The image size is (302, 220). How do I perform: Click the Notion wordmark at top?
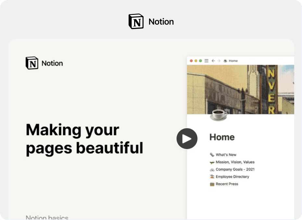(x=161, y=22)
